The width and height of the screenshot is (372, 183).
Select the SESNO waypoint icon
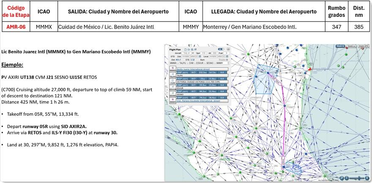(x=173, y=94)
